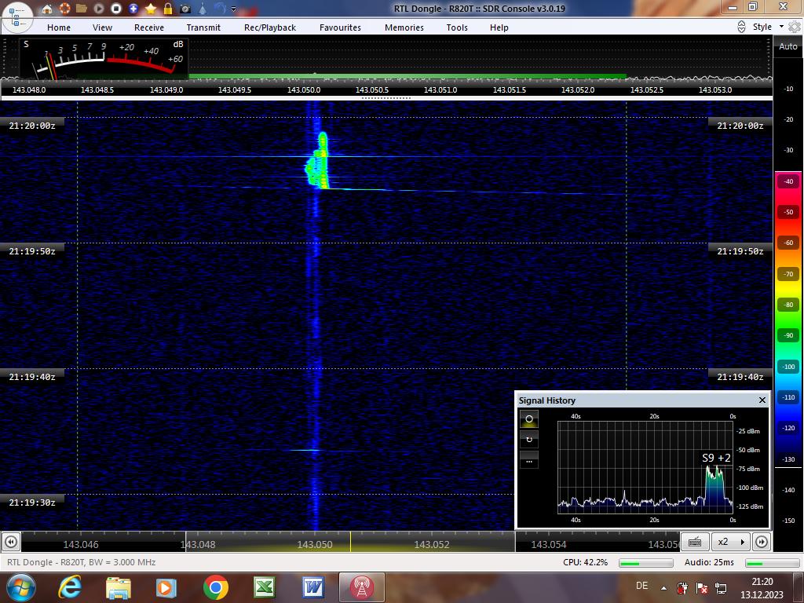This screenshot has height=603, width=804.
Task: Click the gear options icon beside Style
Action: [x=795, y=27]
